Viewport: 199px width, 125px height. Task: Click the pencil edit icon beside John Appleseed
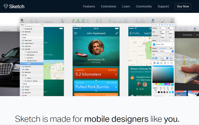click(117, 33)
